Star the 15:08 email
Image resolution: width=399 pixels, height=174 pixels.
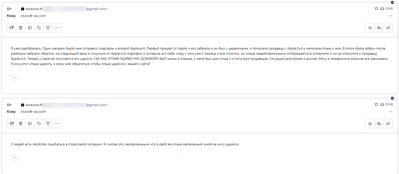[376, 104]
